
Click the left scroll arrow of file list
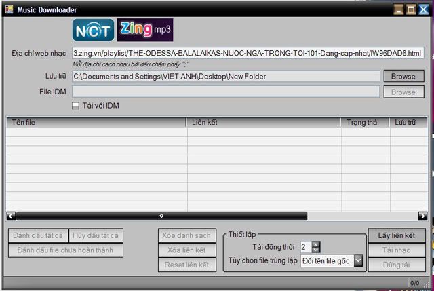(x=11, y=216)
